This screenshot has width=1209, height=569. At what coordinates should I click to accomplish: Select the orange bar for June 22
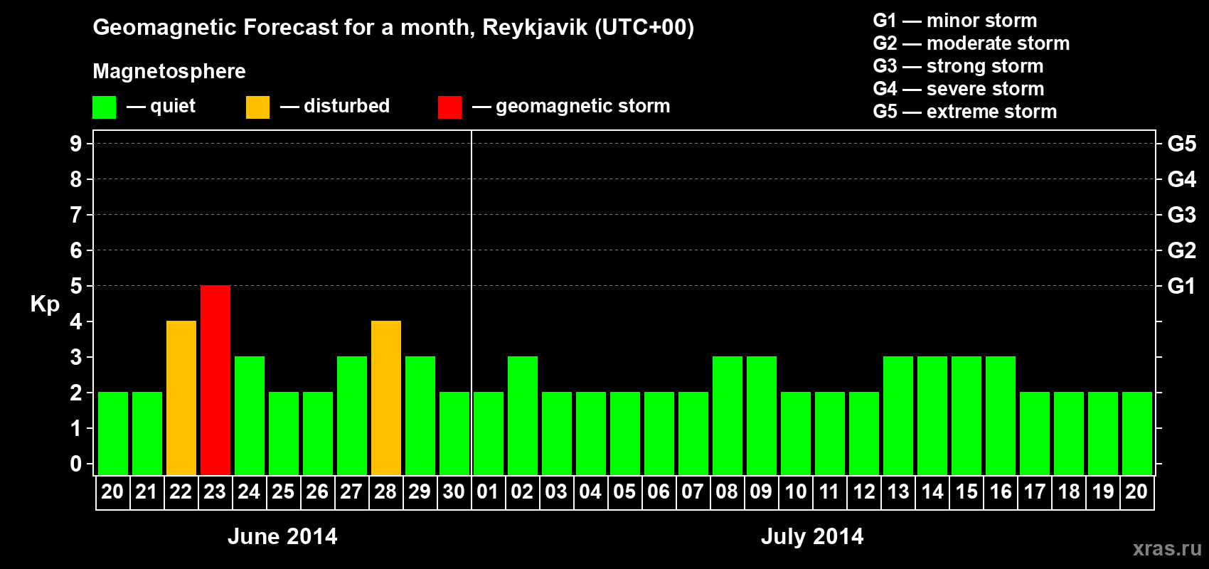pos(181,398)
